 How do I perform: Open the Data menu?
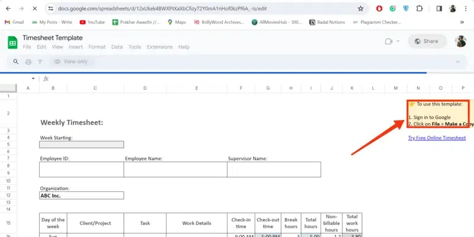click(117, 47)
